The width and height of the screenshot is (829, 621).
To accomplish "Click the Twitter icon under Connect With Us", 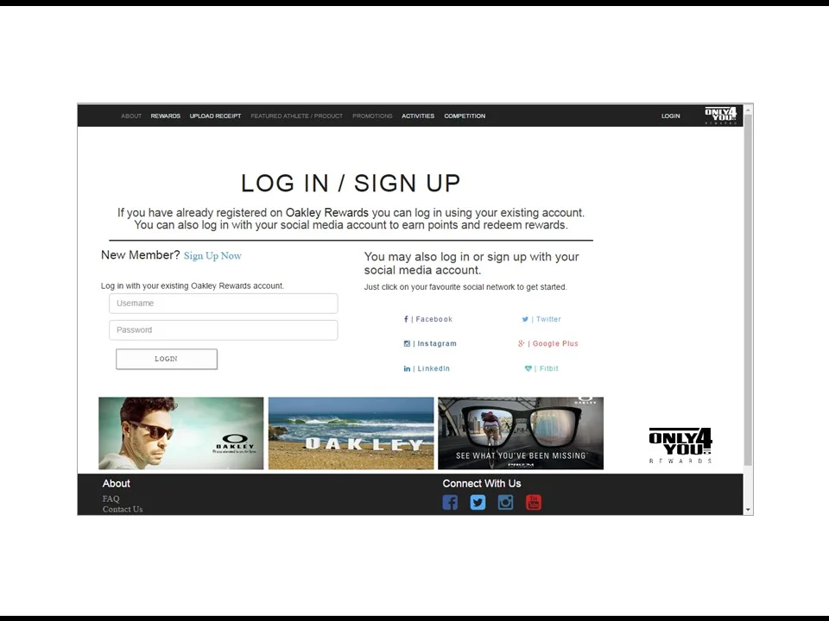I will tap(478, 502).
